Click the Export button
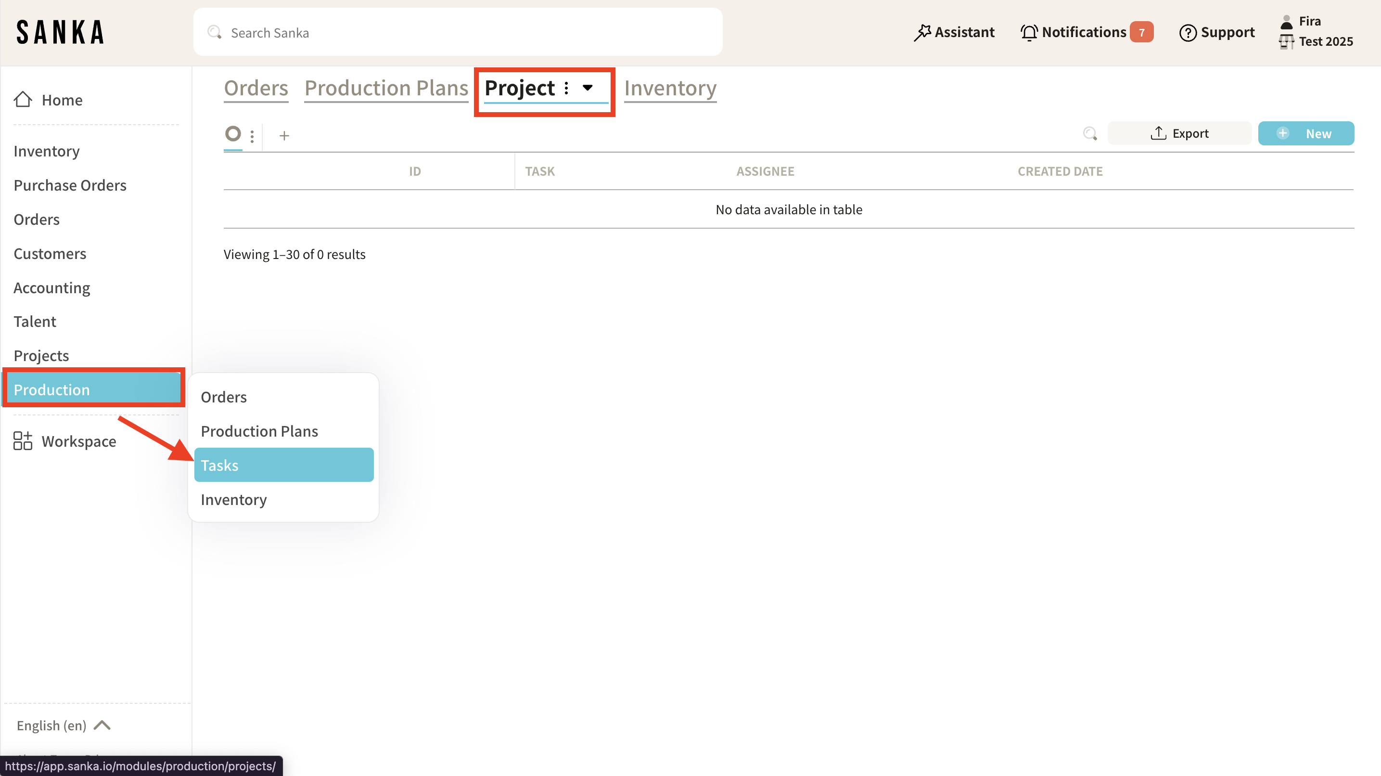Viewport: 1381px width, 776px height. pyautogui.click(x=1179, y=133)
